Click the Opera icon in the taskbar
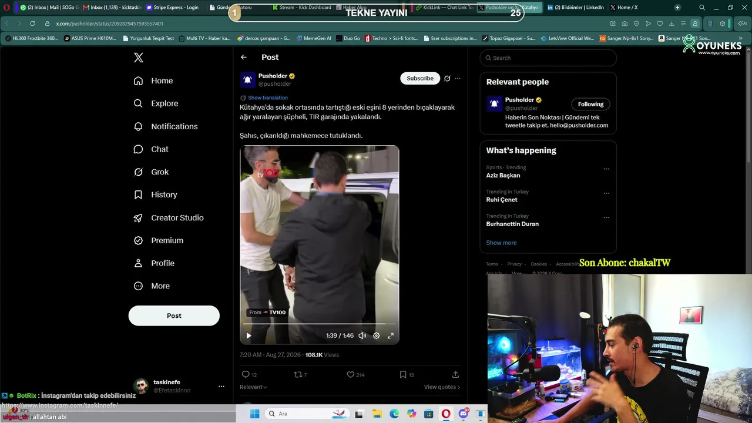 pos(446,414)
